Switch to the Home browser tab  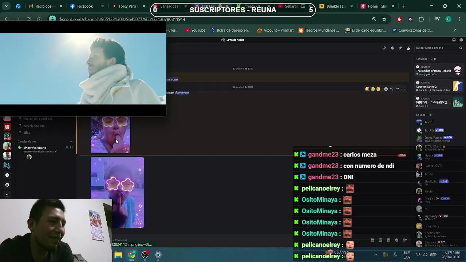pos(377,6)
